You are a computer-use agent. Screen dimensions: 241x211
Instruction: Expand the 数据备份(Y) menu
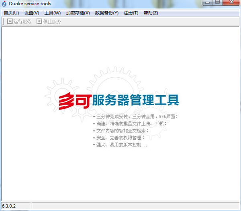pos(107,13)
